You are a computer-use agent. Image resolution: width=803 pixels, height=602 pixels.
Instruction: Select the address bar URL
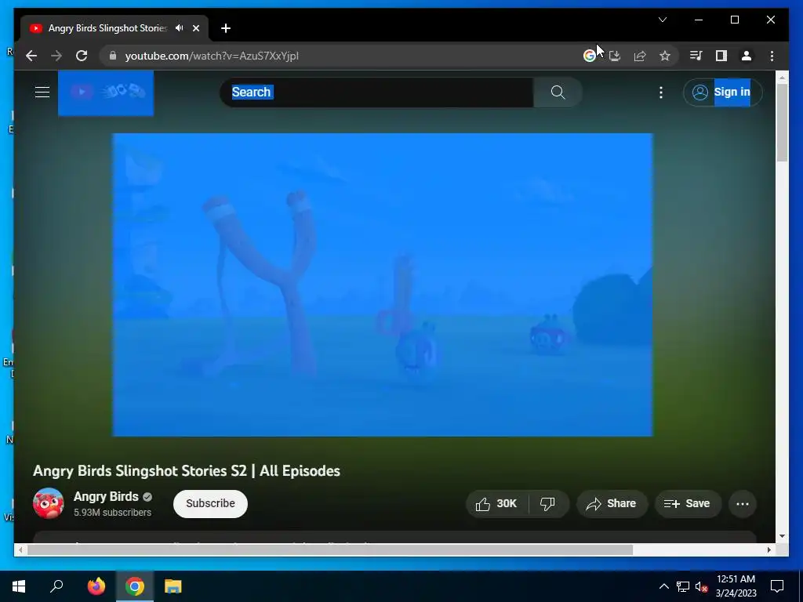click(x=212, y=56)
